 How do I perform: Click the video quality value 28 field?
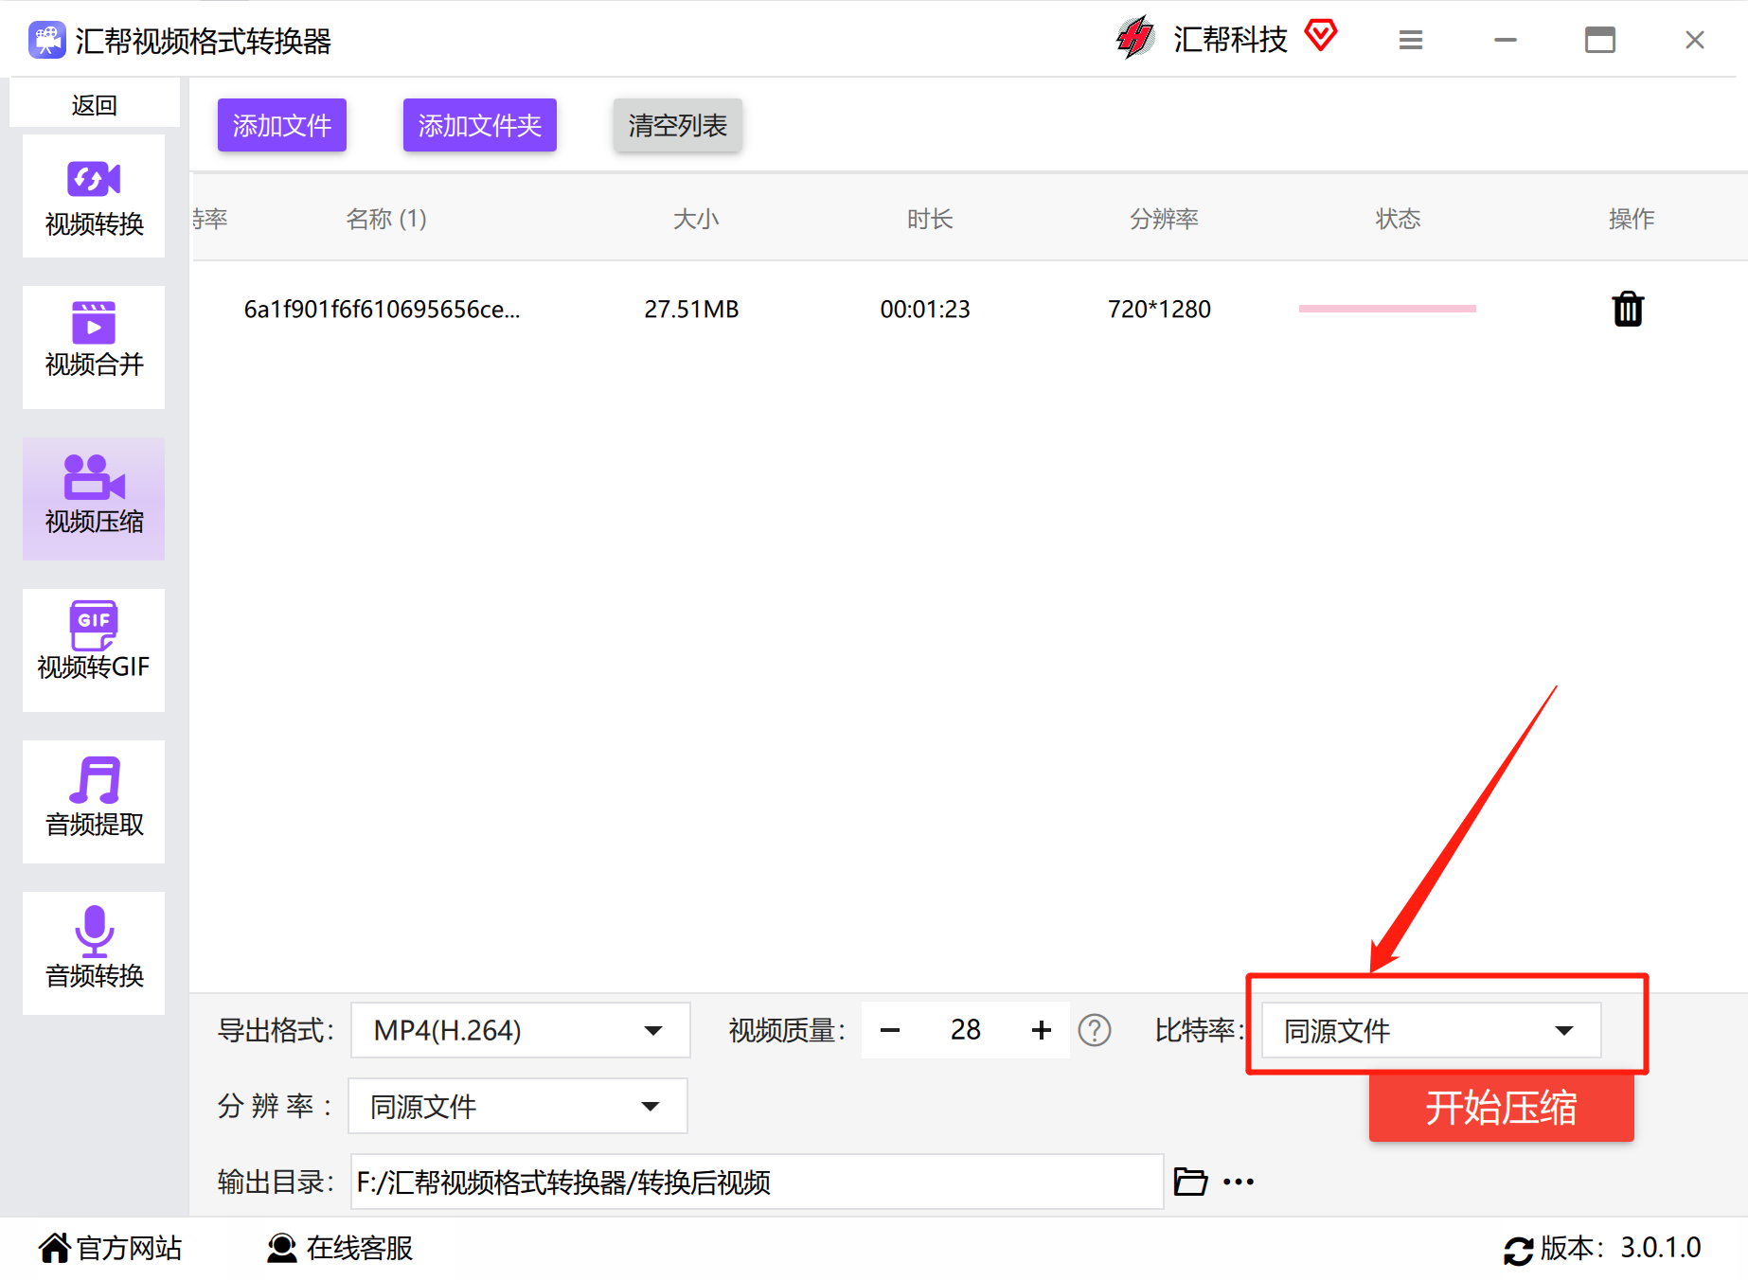[966, 1030]
